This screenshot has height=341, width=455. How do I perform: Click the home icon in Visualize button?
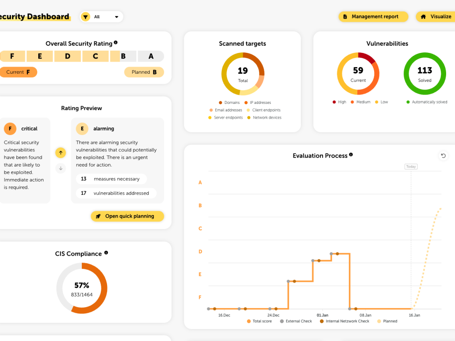tap(423, 16)
